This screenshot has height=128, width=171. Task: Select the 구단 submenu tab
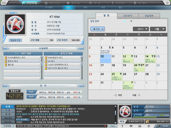[68, 7]
